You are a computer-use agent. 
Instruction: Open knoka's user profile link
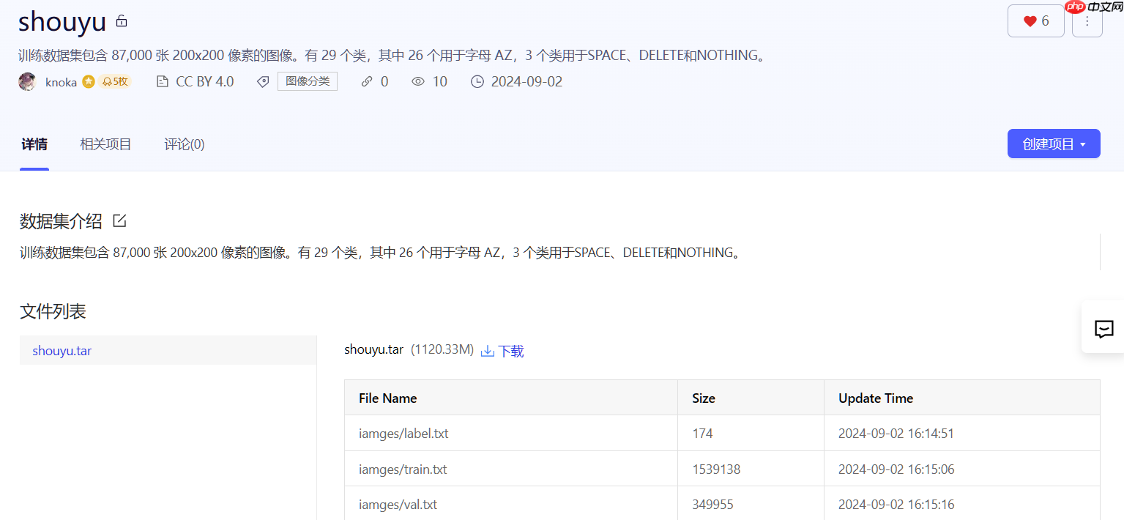pos(62,81)
